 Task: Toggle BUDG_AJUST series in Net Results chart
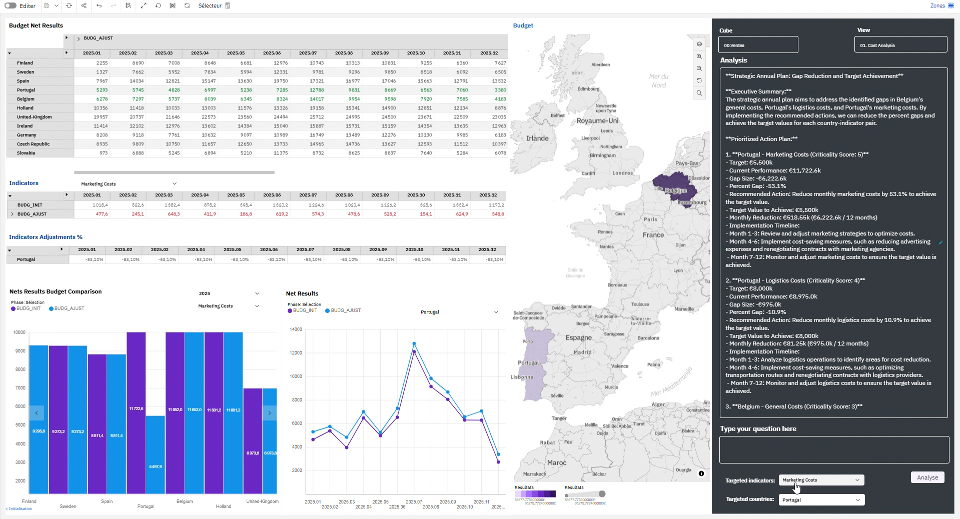(x=343, y=310)
